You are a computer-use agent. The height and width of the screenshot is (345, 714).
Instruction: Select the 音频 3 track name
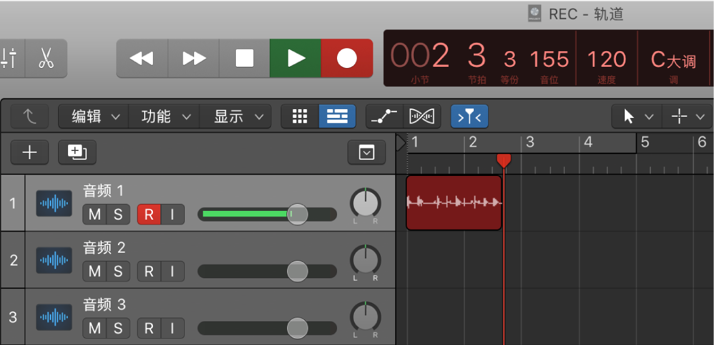tap(104, 304)
